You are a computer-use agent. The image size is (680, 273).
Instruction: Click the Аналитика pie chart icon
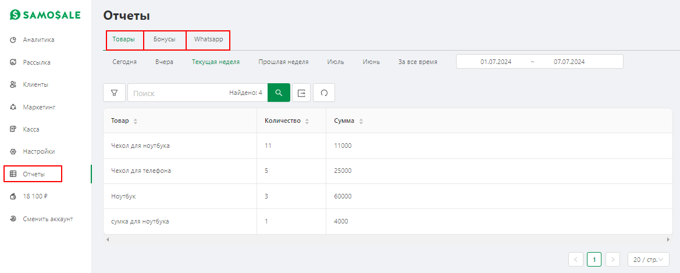[13, 40]
